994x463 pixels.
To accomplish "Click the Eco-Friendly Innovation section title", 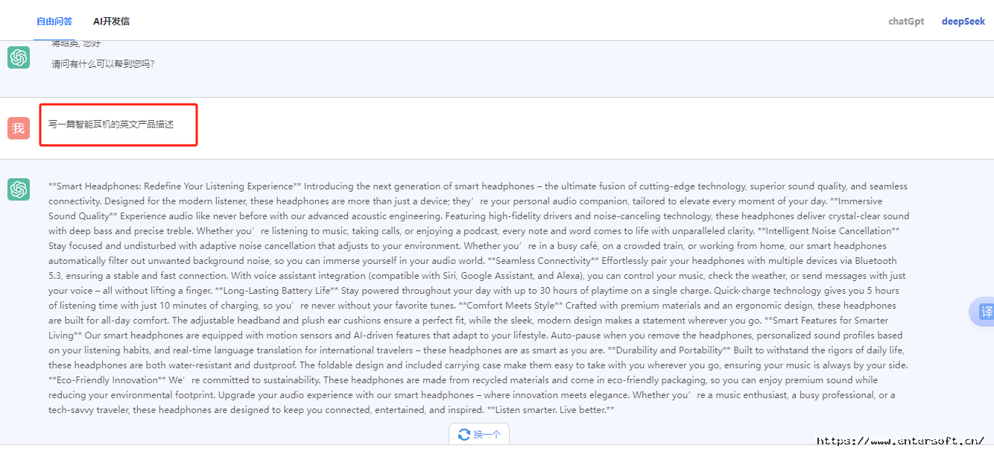I will pos(107,380).
